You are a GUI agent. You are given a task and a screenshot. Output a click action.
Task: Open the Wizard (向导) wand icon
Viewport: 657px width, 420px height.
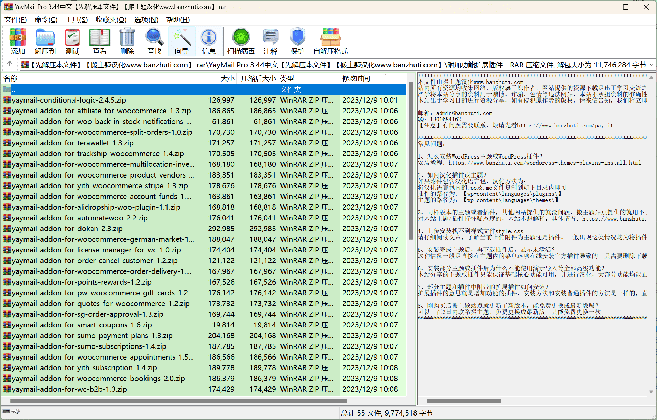coord(182,41)
